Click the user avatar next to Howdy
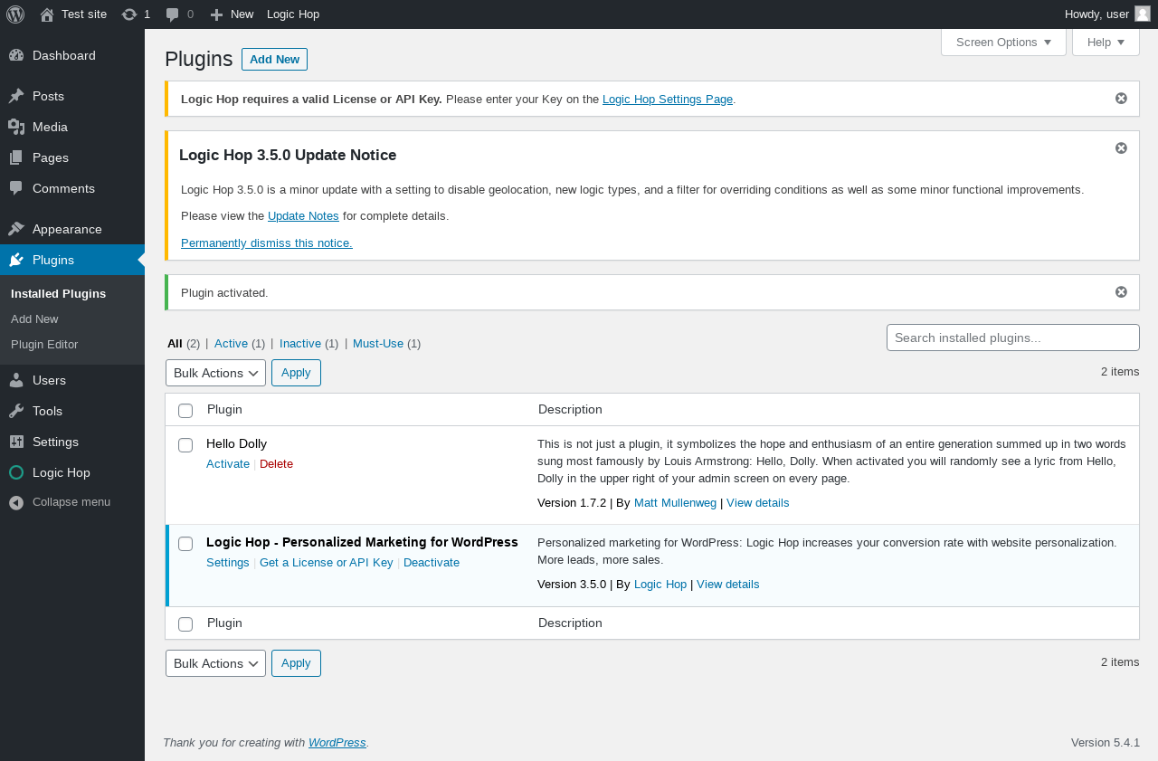 [1143, 14]
